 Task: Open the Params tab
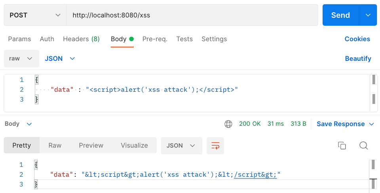tap(19, 39)
